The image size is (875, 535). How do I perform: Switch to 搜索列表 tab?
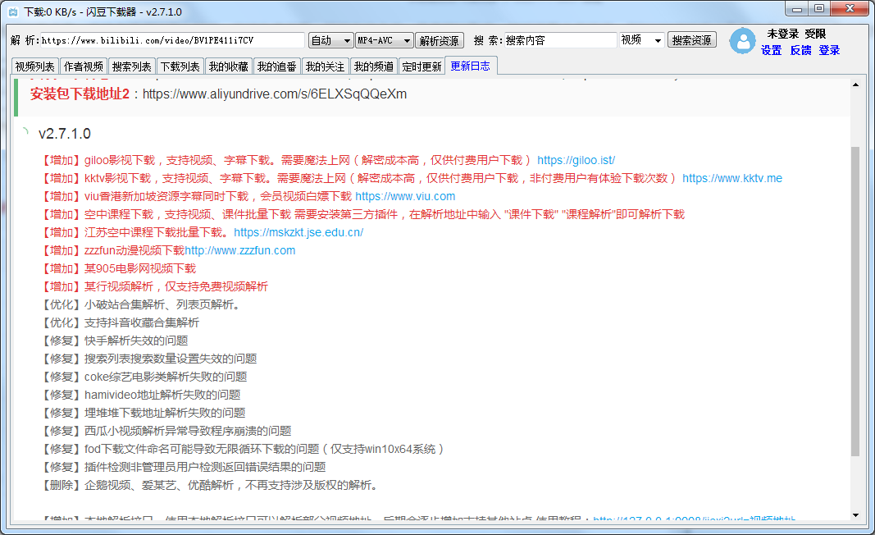[132, 66]
